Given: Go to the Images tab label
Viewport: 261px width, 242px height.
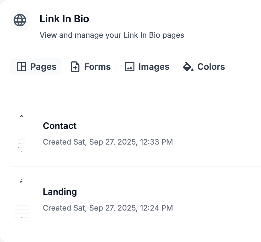Looking at the screenshot, I should [154, 67].
